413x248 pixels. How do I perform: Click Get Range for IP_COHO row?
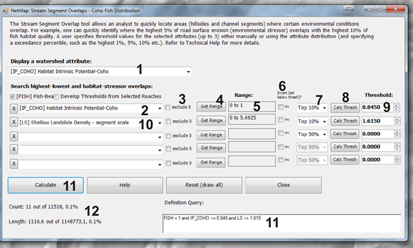coord(211,107)
